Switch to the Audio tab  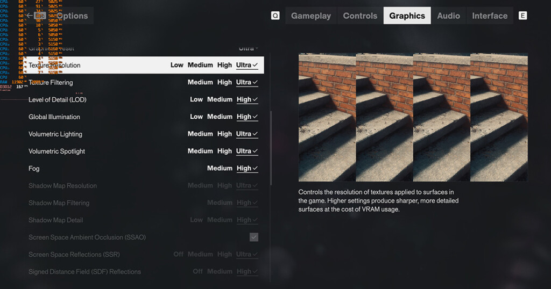448,16
